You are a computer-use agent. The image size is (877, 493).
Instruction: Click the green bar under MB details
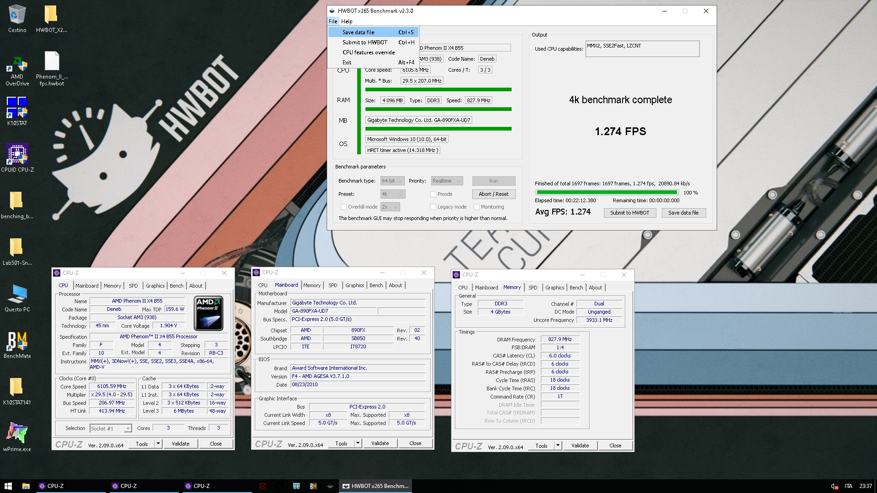(x=438, y=129)
